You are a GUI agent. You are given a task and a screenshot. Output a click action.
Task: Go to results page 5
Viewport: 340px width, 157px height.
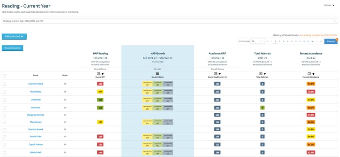point(292,41)
